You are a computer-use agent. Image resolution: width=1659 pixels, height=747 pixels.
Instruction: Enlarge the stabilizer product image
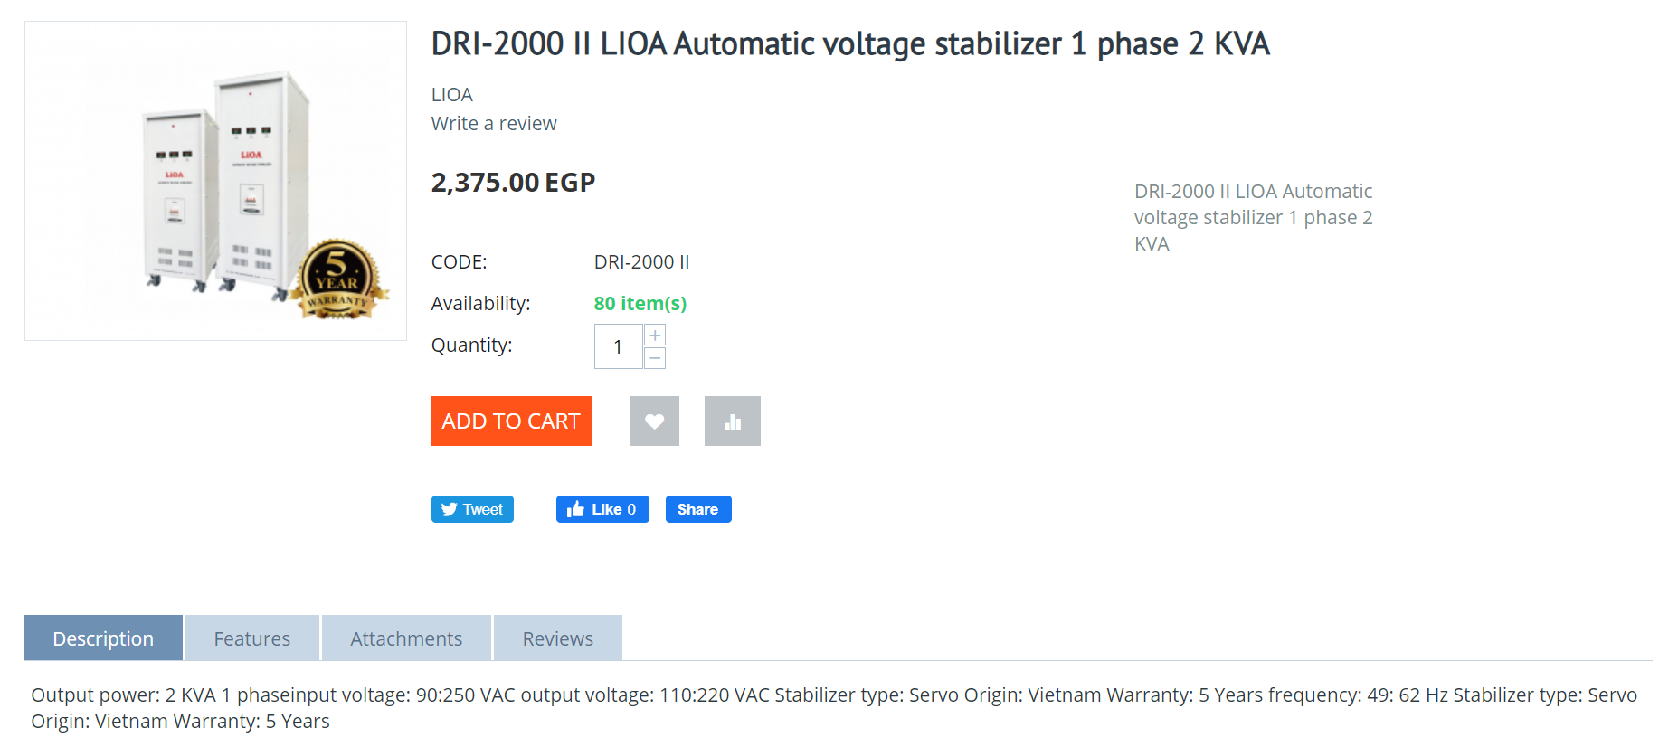tap(215, 181)
